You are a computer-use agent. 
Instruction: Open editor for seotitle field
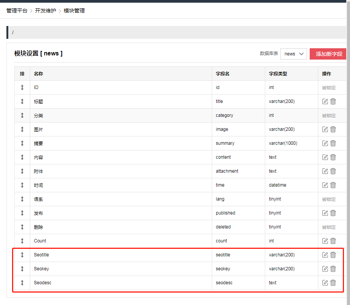(325, 255)
